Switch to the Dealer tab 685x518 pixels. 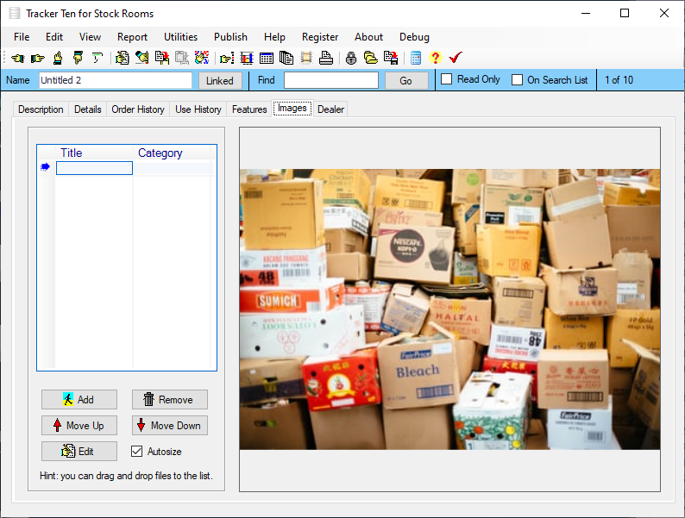[330, 109]
